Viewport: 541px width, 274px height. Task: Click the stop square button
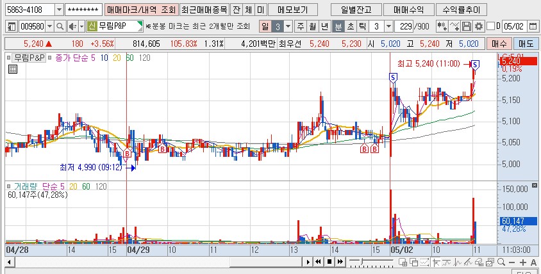tap(329, 262)
